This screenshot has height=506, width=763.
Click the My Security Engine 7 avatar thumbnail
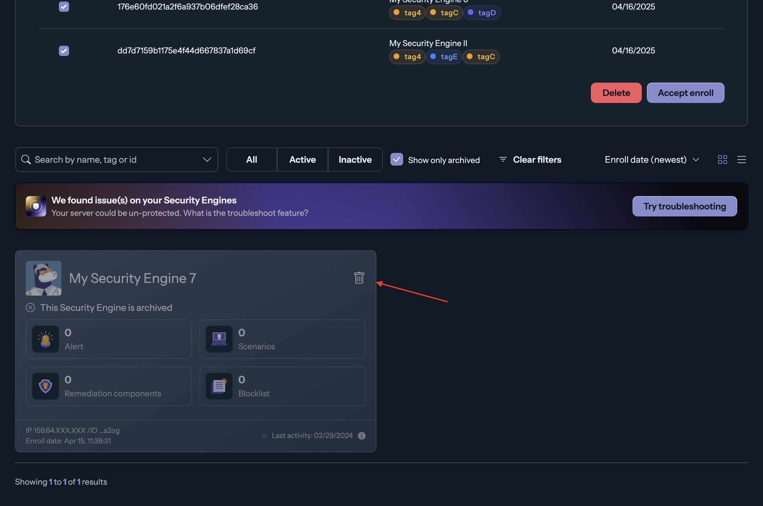44,278
